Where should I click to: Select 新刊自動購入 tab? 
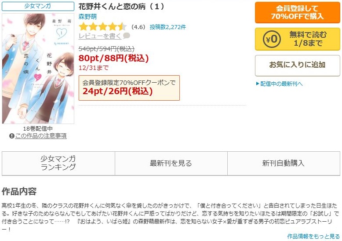coord(284,163)
